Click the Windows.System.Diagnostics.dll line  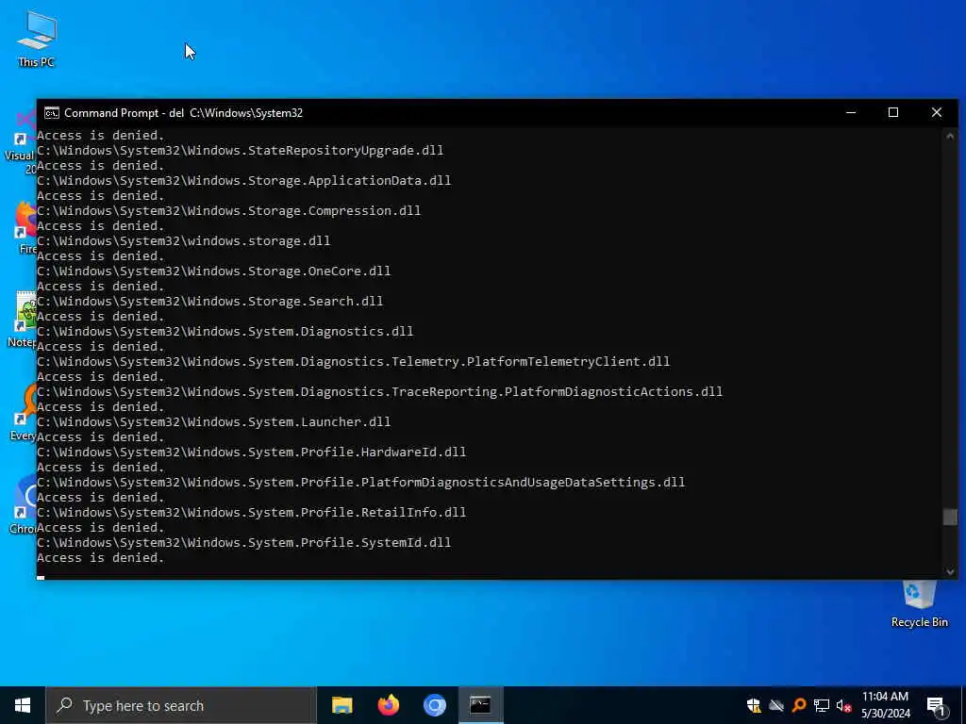click(x=225, y=331)
